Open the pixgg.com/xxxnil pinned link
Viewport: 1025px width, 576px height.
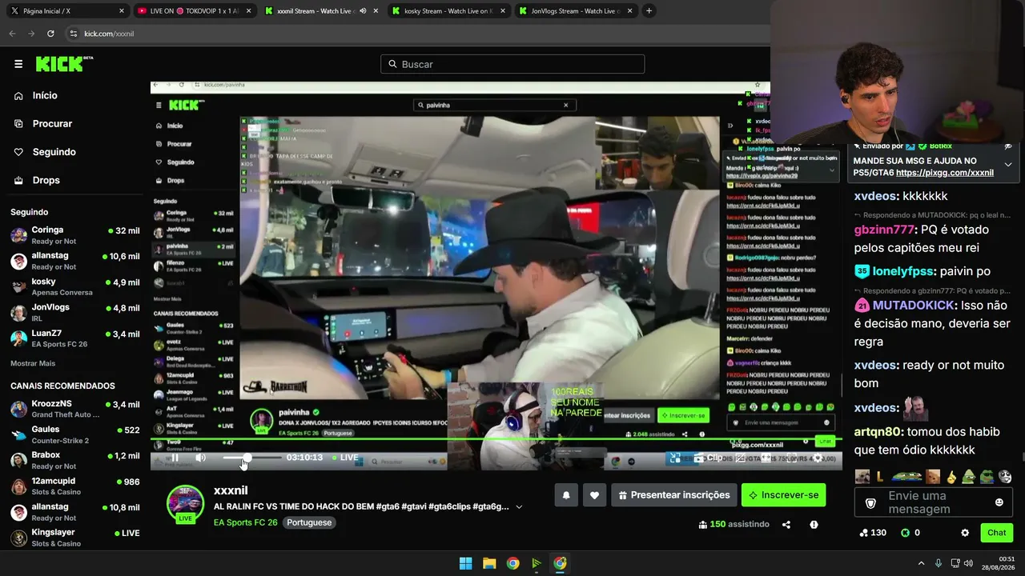click(945, 173)
